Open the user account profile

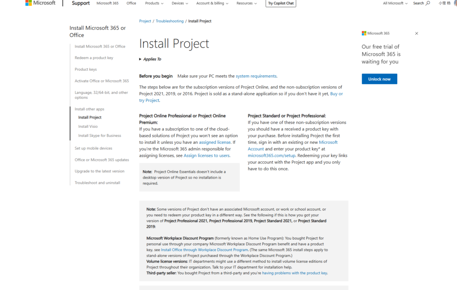[x=445, y=3]
